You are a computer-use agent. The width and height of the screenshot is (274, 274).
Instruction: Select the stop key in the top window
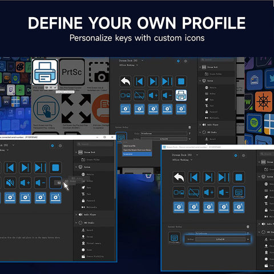[x=181, y=82]
